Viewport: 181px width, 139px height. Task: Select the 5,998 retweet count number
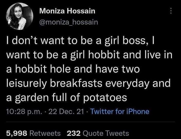click(17, 133)
